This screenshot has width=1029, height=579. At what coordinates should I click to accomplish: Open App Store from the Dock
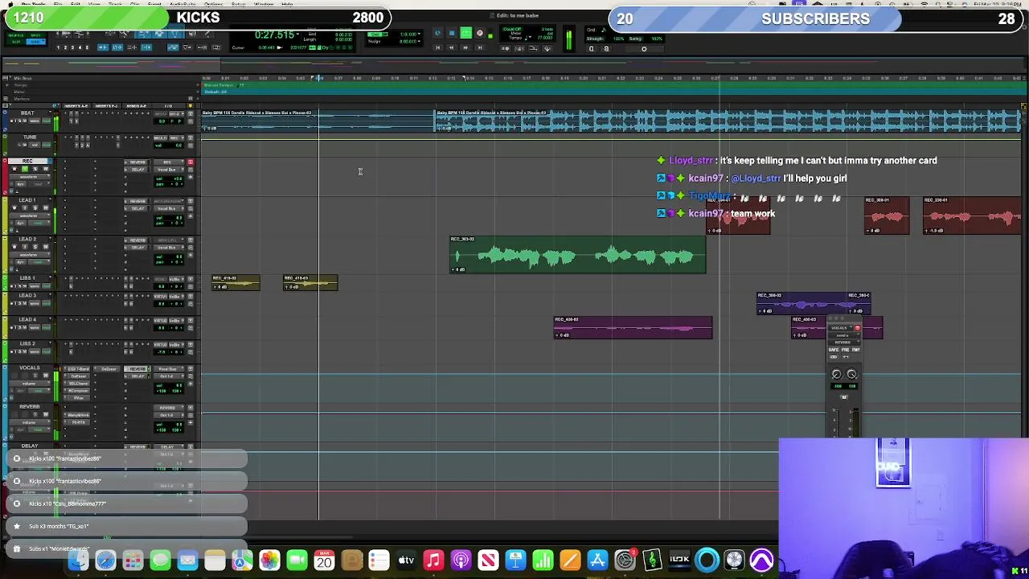(597, 560)
